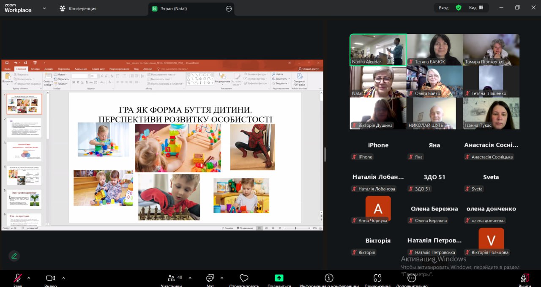
Task: Expand video options arrow next to camera
Action: tap(63, 278)
